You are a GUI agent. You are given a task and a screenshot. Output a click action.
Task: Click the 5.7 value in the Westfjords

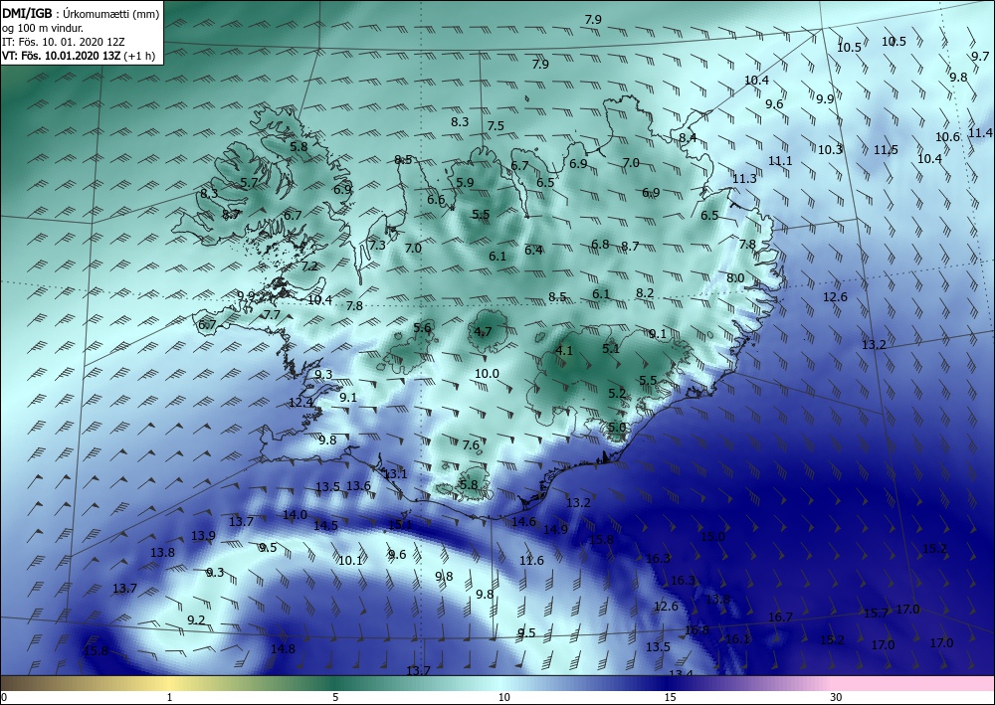click(250, 183)
